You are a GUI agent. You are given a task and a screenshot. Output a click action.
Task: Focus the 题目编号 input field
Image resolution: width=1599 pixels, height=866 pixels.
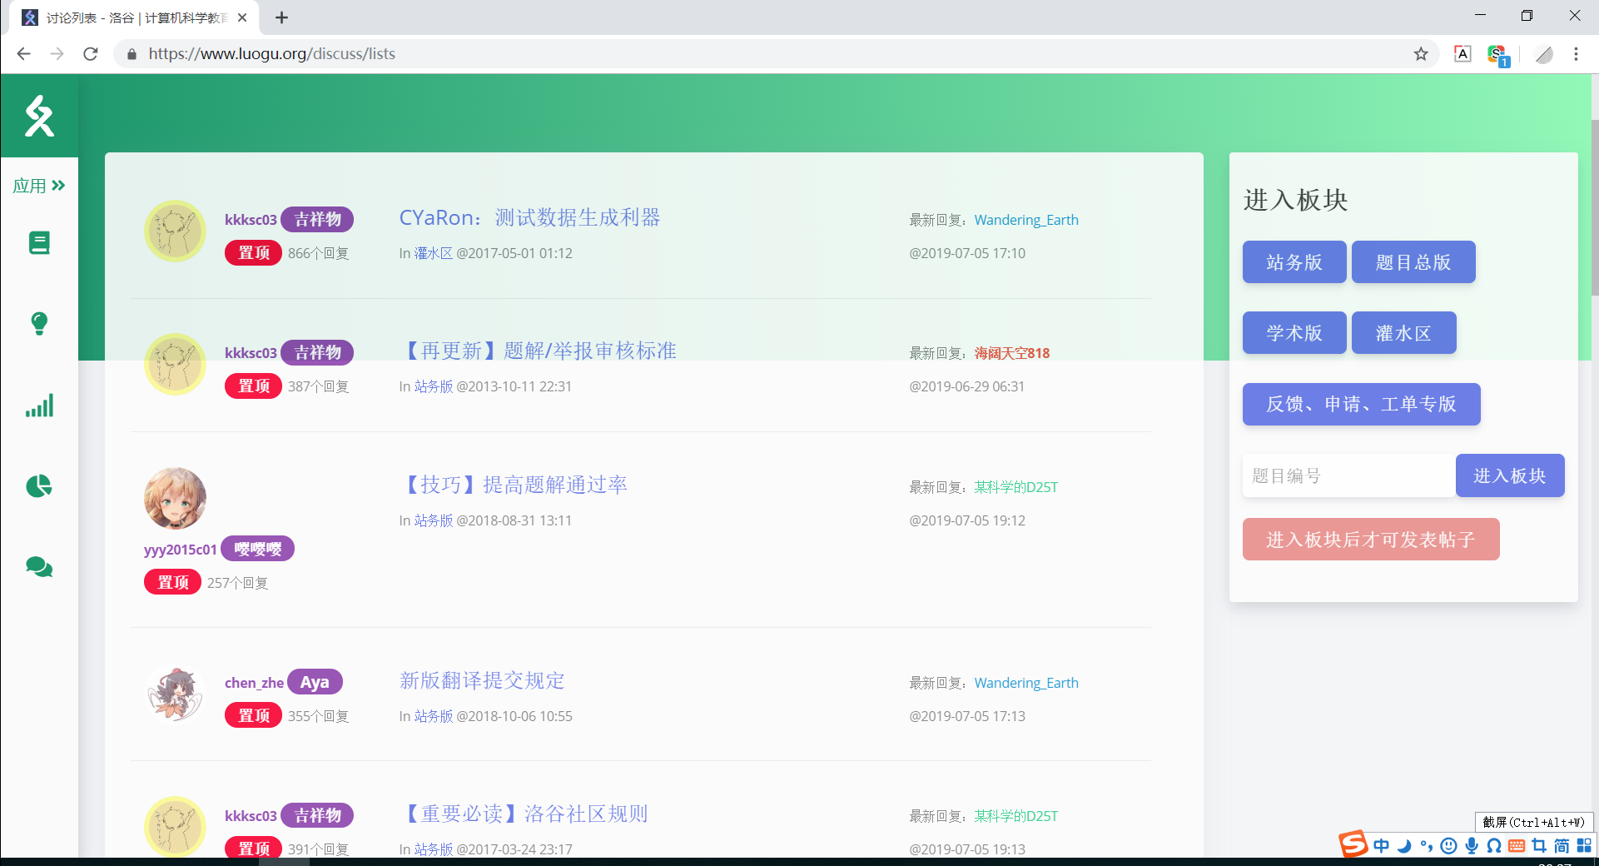tap(1349, 475)
